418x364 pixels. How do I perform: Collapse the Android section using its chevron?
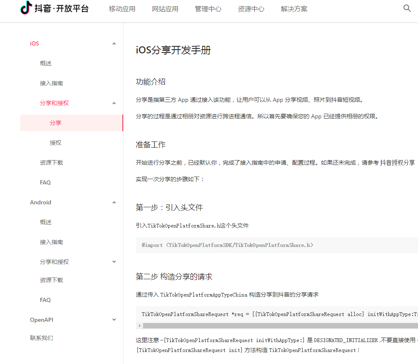(114, 202)
